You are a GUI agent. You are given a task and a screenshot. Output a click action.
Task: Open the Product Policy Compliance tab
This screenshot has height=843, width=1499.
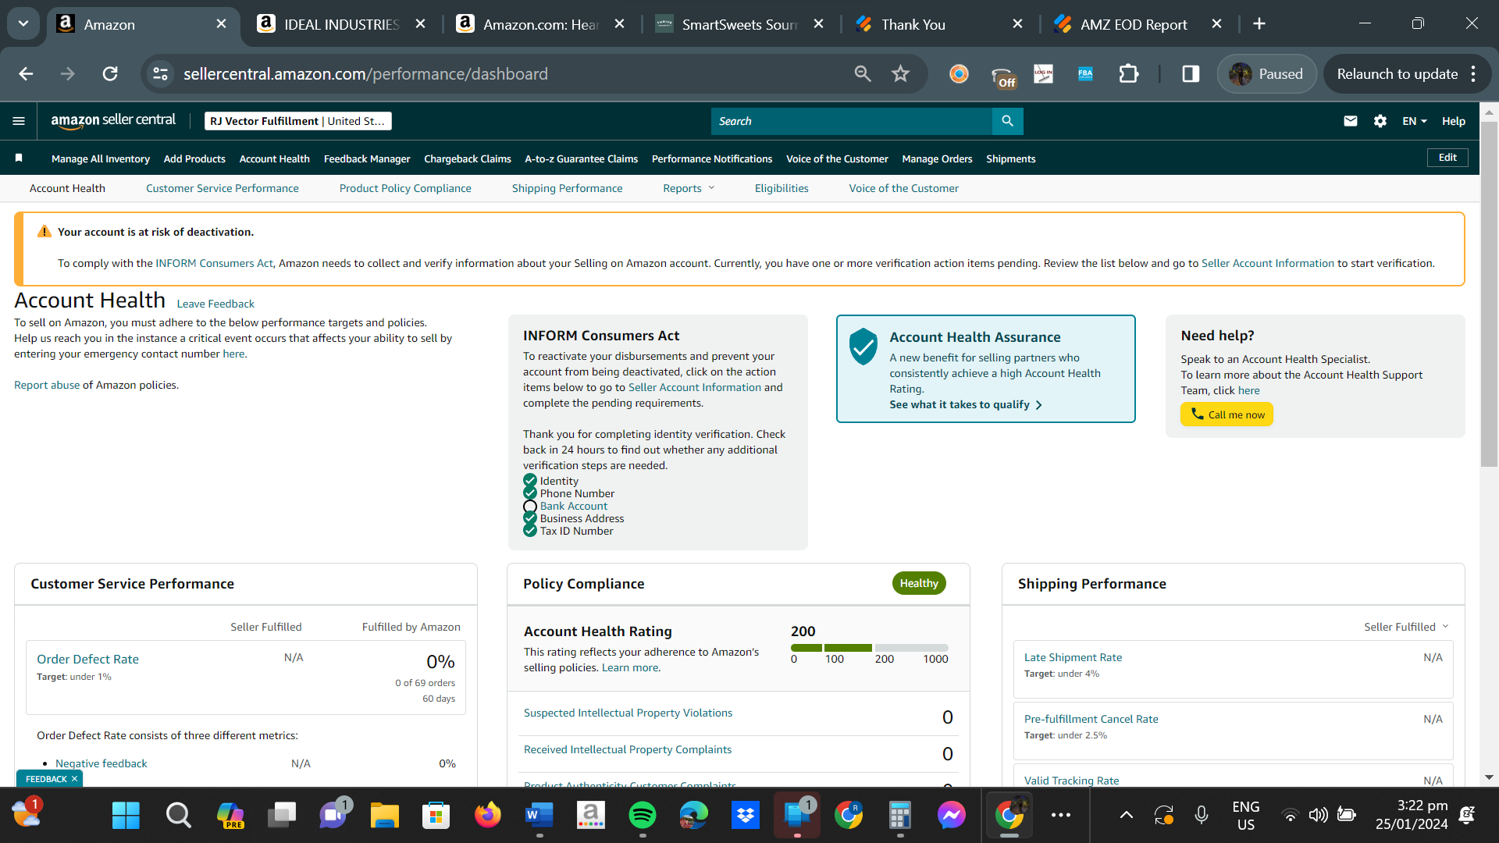pyautogui.click(x=405, y=188)
